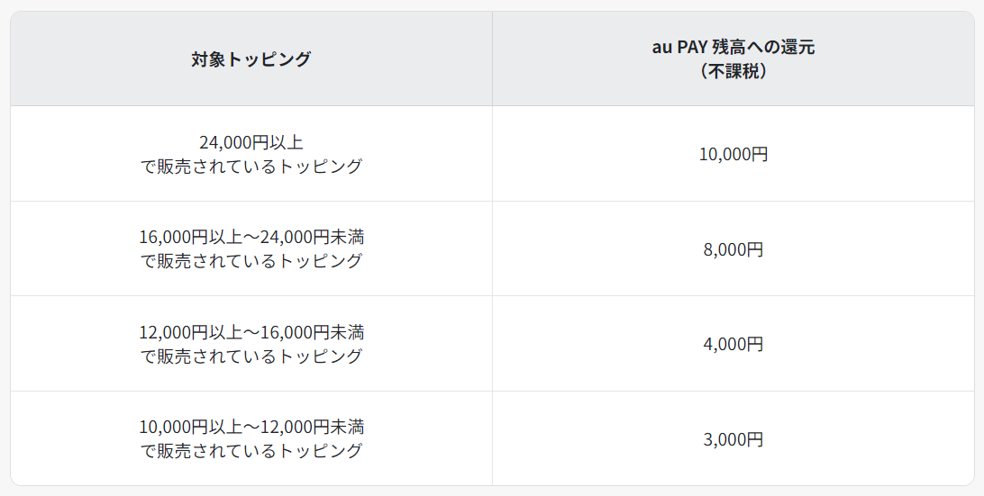Click the 10,000円 refund amount
Viewport: 984px width, 496px height.
coord(733,154)
